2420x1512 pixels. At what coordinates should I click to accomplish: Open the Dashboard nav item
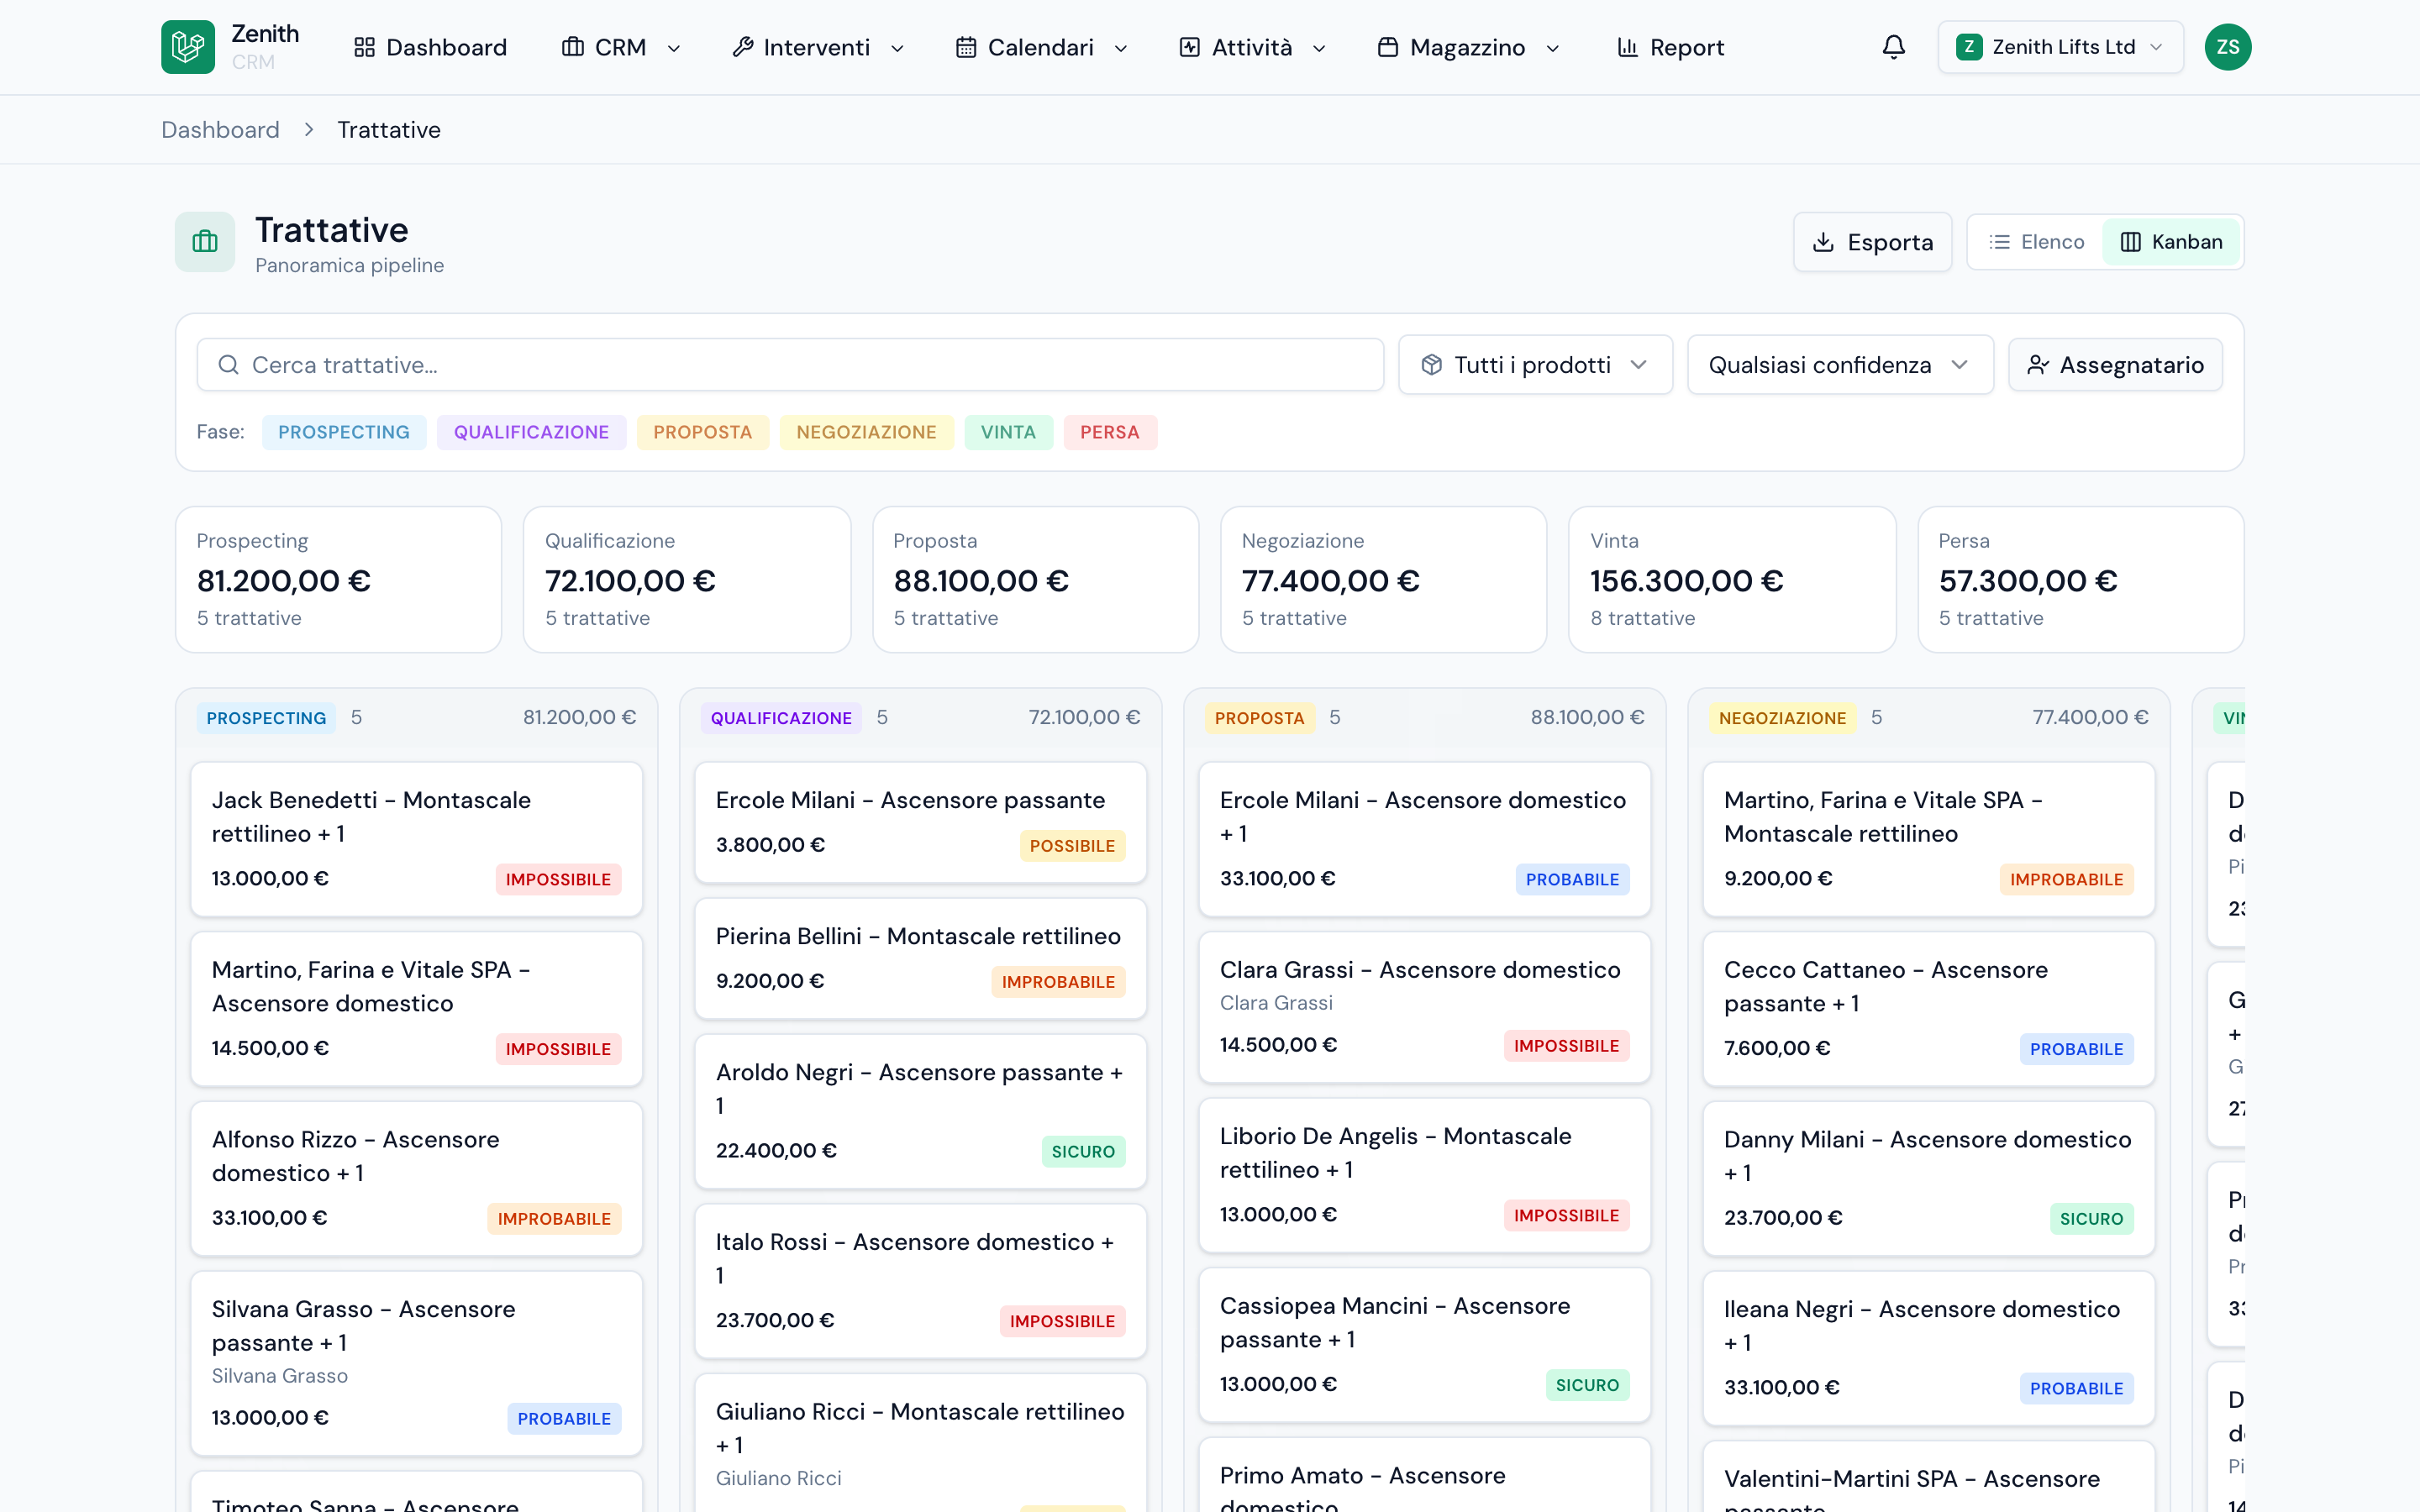pyautogui.click(x=430, y=47)
